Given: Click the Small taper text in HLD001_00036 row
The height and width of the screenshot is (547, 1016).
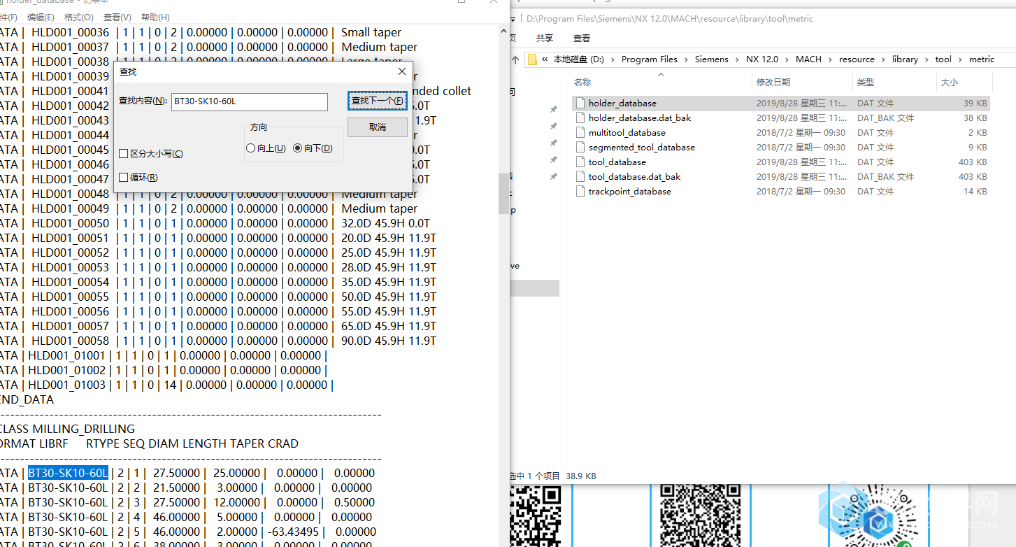Looking at the screenshot, I should point(371,32).
